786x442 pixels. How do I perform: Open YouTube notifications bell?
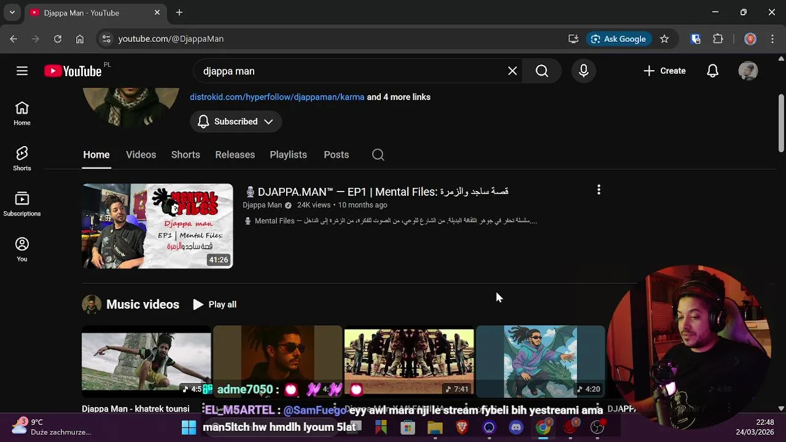[x=712, y=71]
